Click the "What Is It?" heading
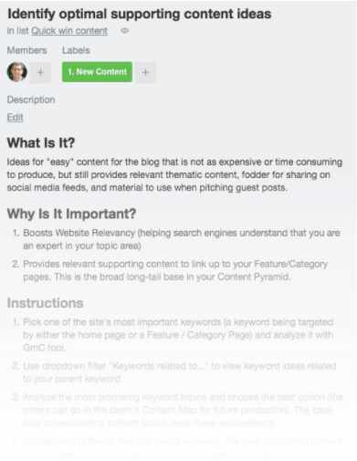Viewport: 357px width, 461px height. click(x=41, y=142)
